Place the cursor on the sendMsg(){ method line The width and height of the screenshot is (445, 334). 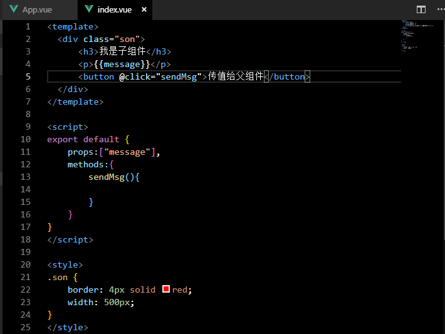pos(114,177)
